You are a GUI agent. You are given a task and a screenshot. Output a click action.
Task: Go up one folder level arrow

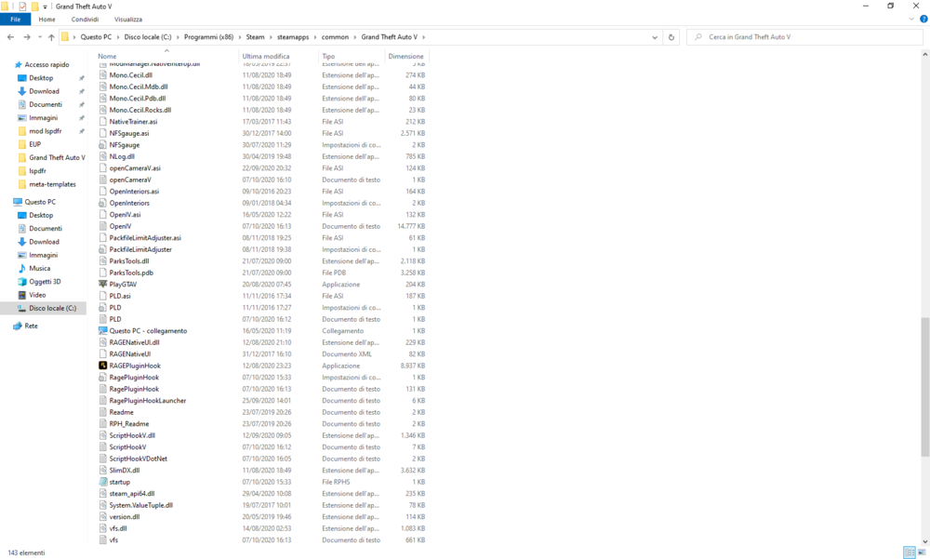51,37
